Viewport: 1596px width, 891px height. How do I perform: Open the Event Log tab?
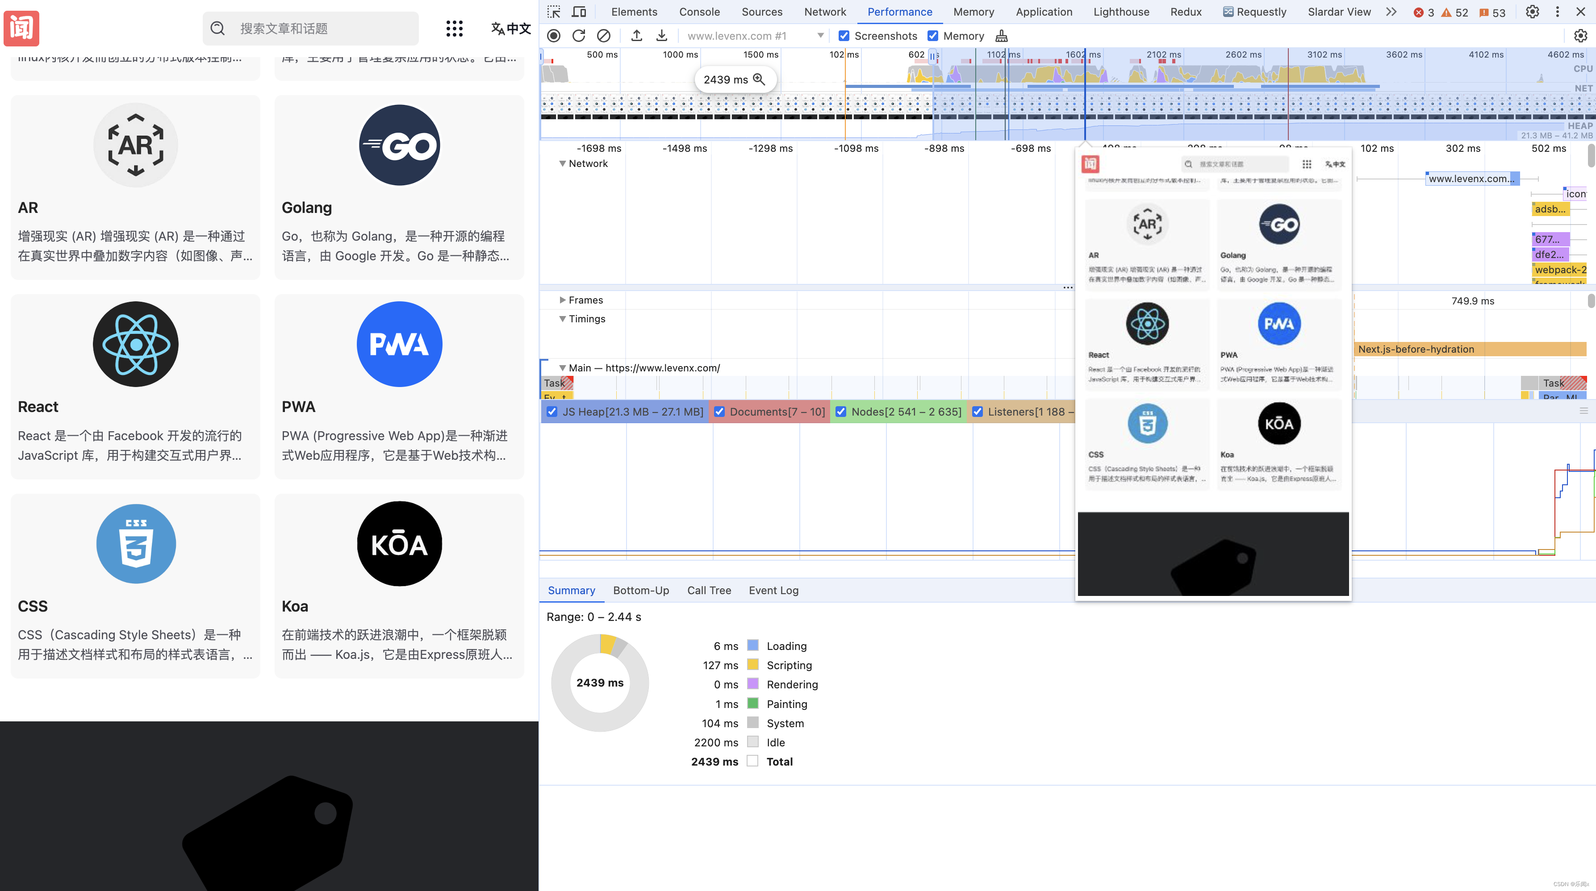(x=774, y=591)
